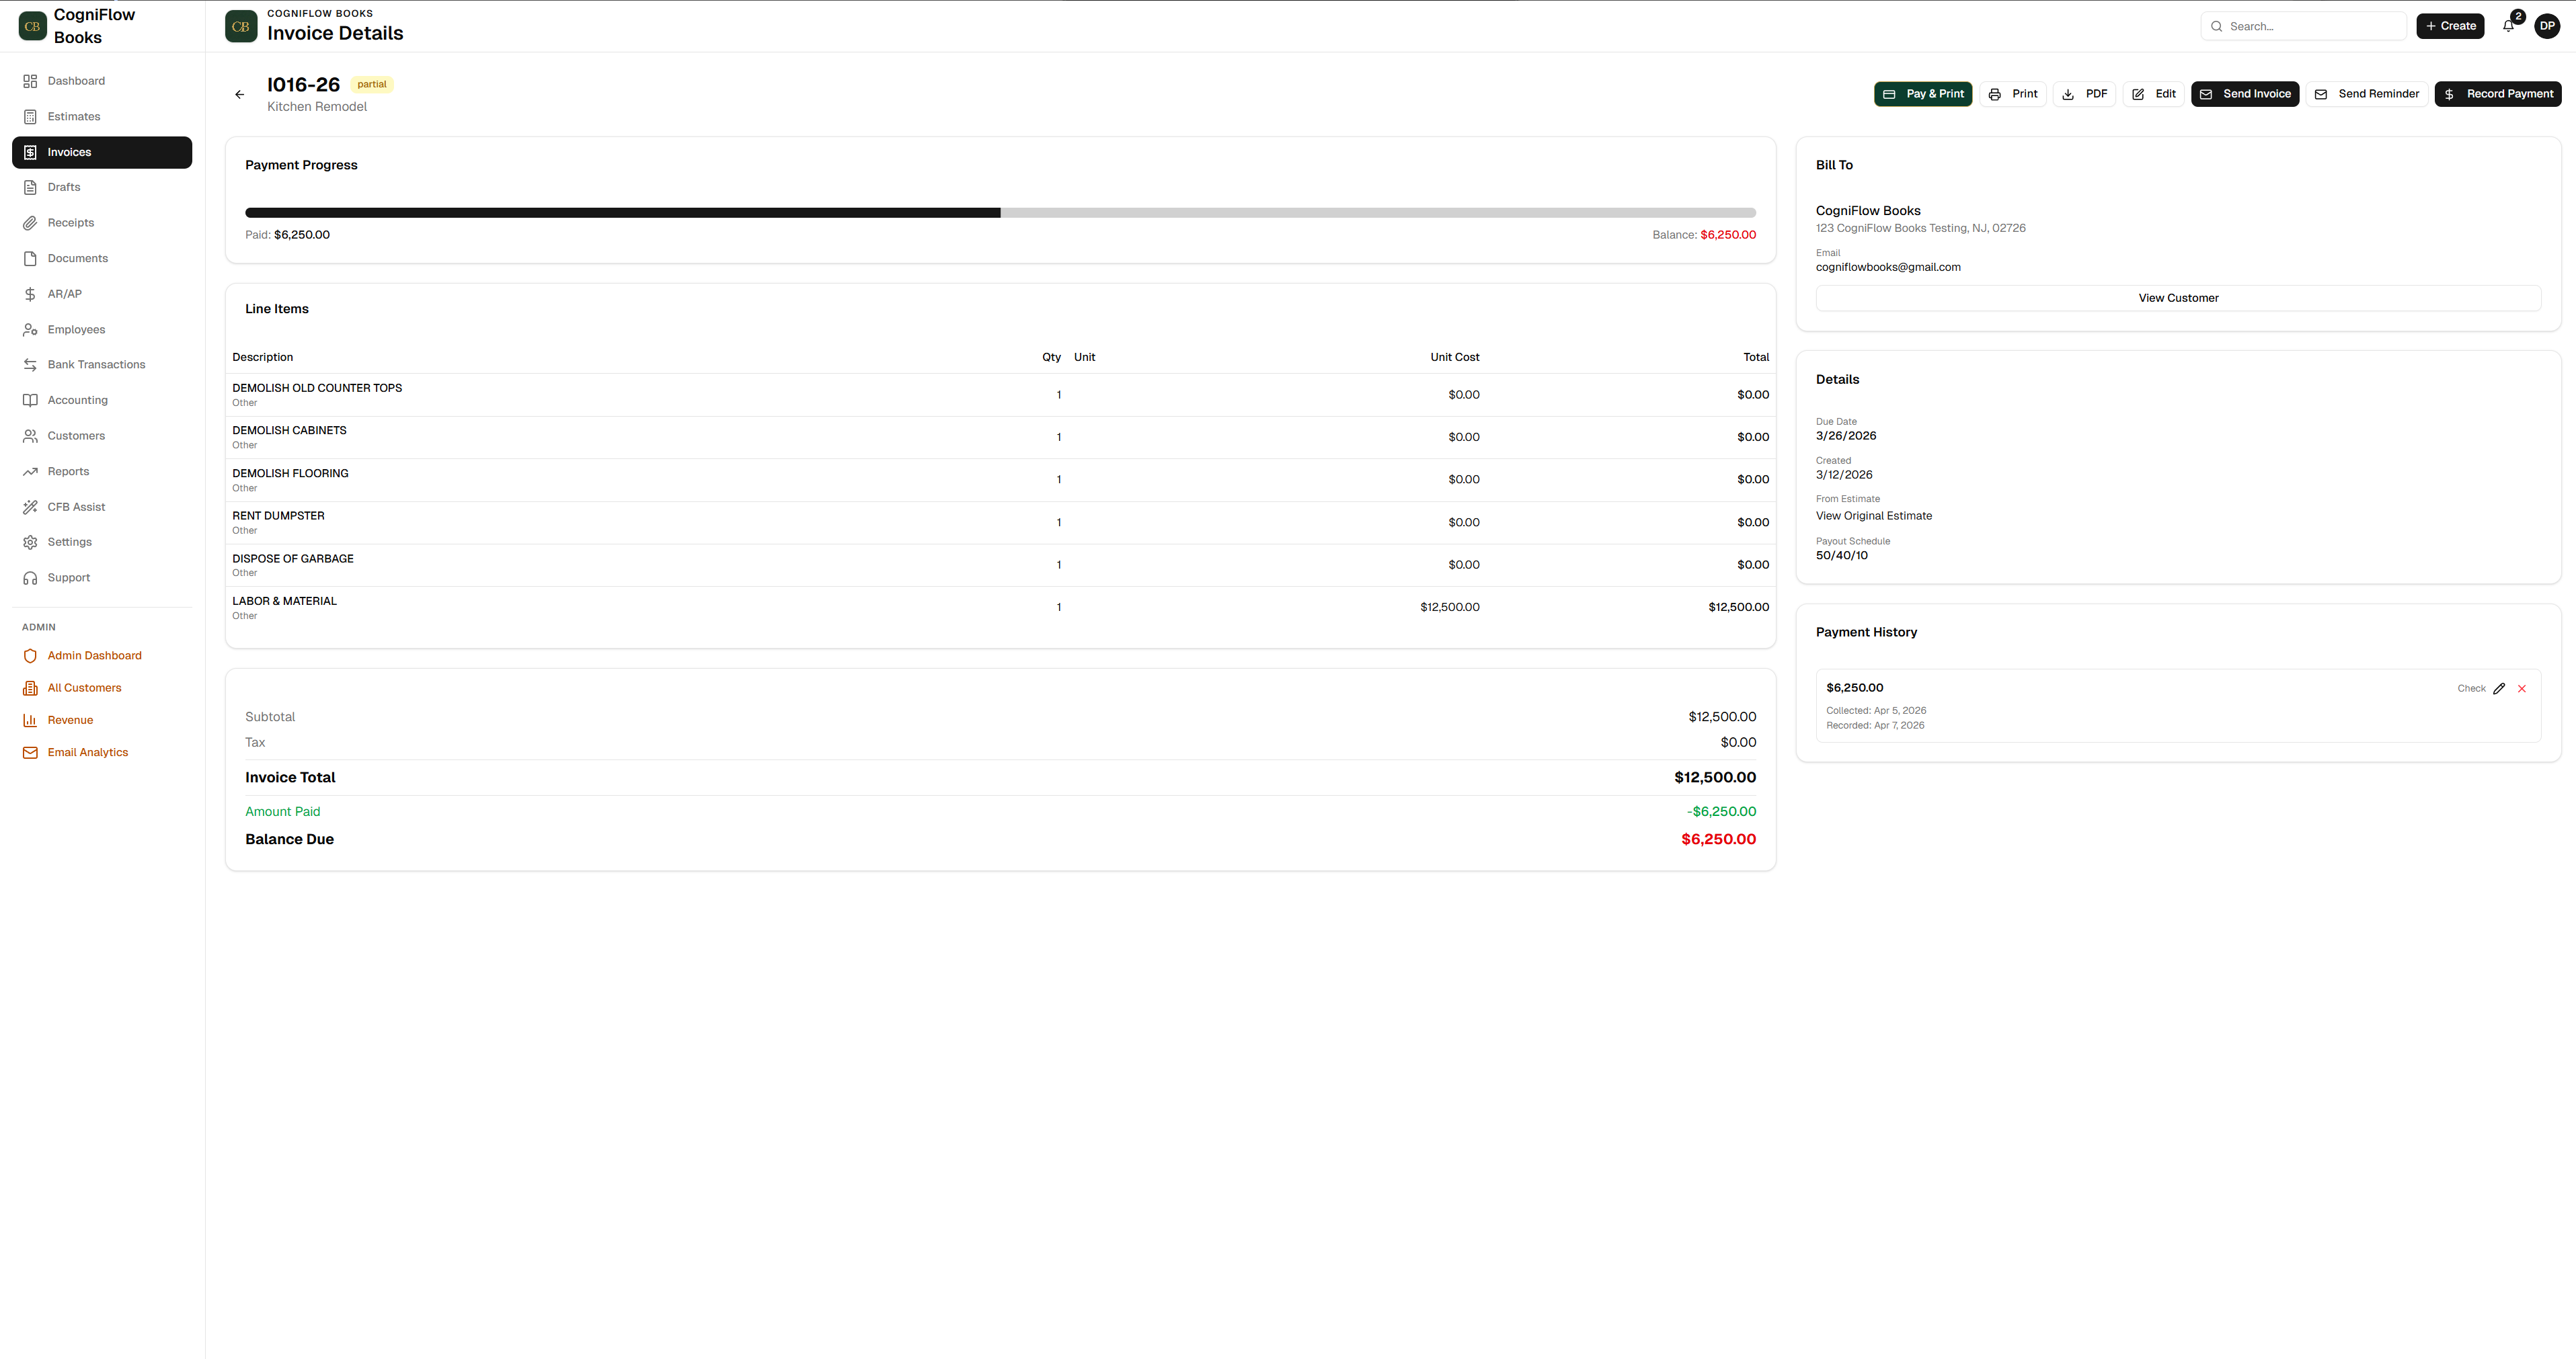
Task: Open Settings from the sidebar
Action: 70,542
